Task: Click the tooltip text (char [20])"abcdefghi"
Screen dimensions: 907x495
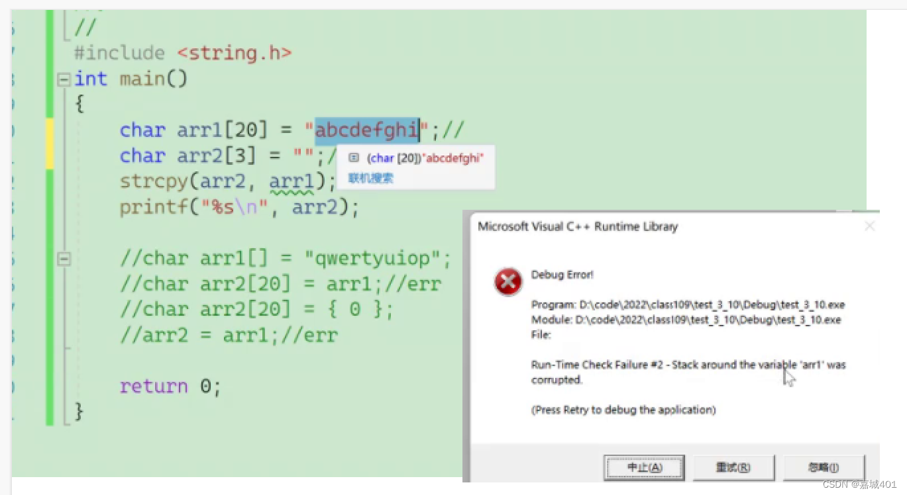Action: [425, 158]
